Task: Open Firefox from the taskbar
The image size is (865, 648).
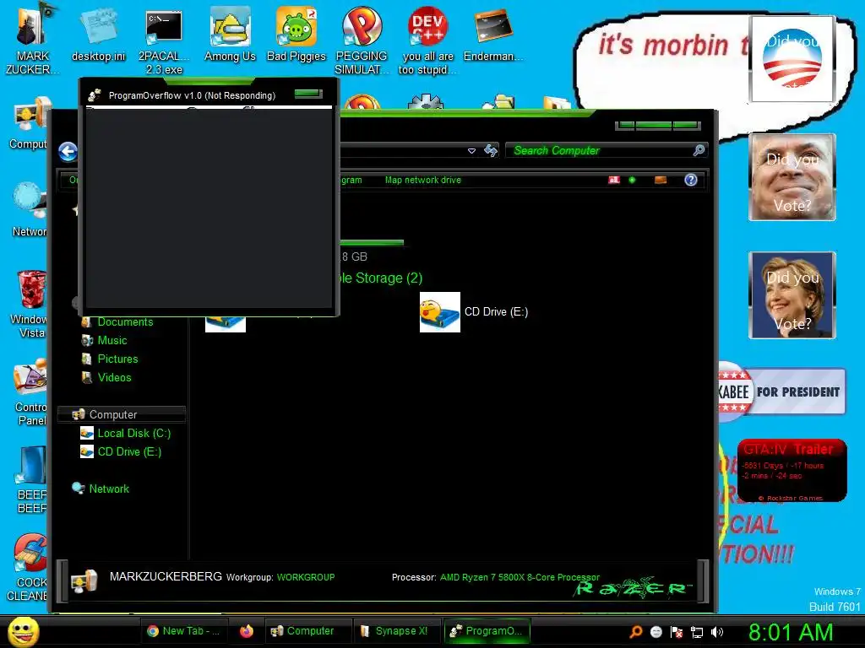Action: pos(247,631)
